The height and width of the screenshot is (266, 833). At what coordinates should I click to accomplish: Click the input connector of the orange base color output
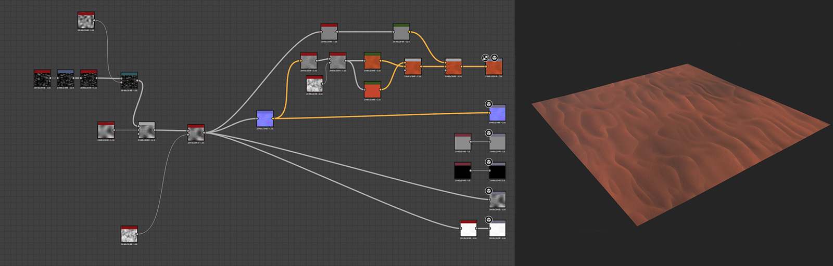point(486,66)
